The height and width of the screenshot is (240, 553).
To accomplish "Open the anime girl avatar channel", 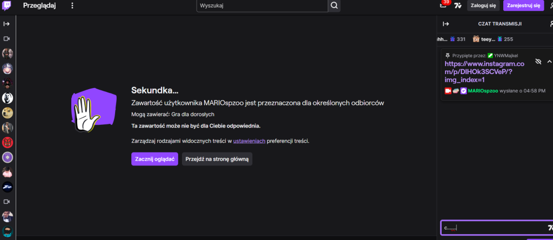I will [x=8, y=68].
